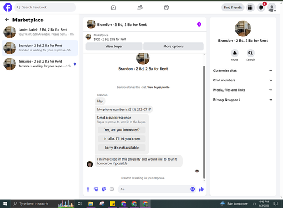Click the phone number message bubble
This screenshot has width=283, height=208.
tap(124, 109)
